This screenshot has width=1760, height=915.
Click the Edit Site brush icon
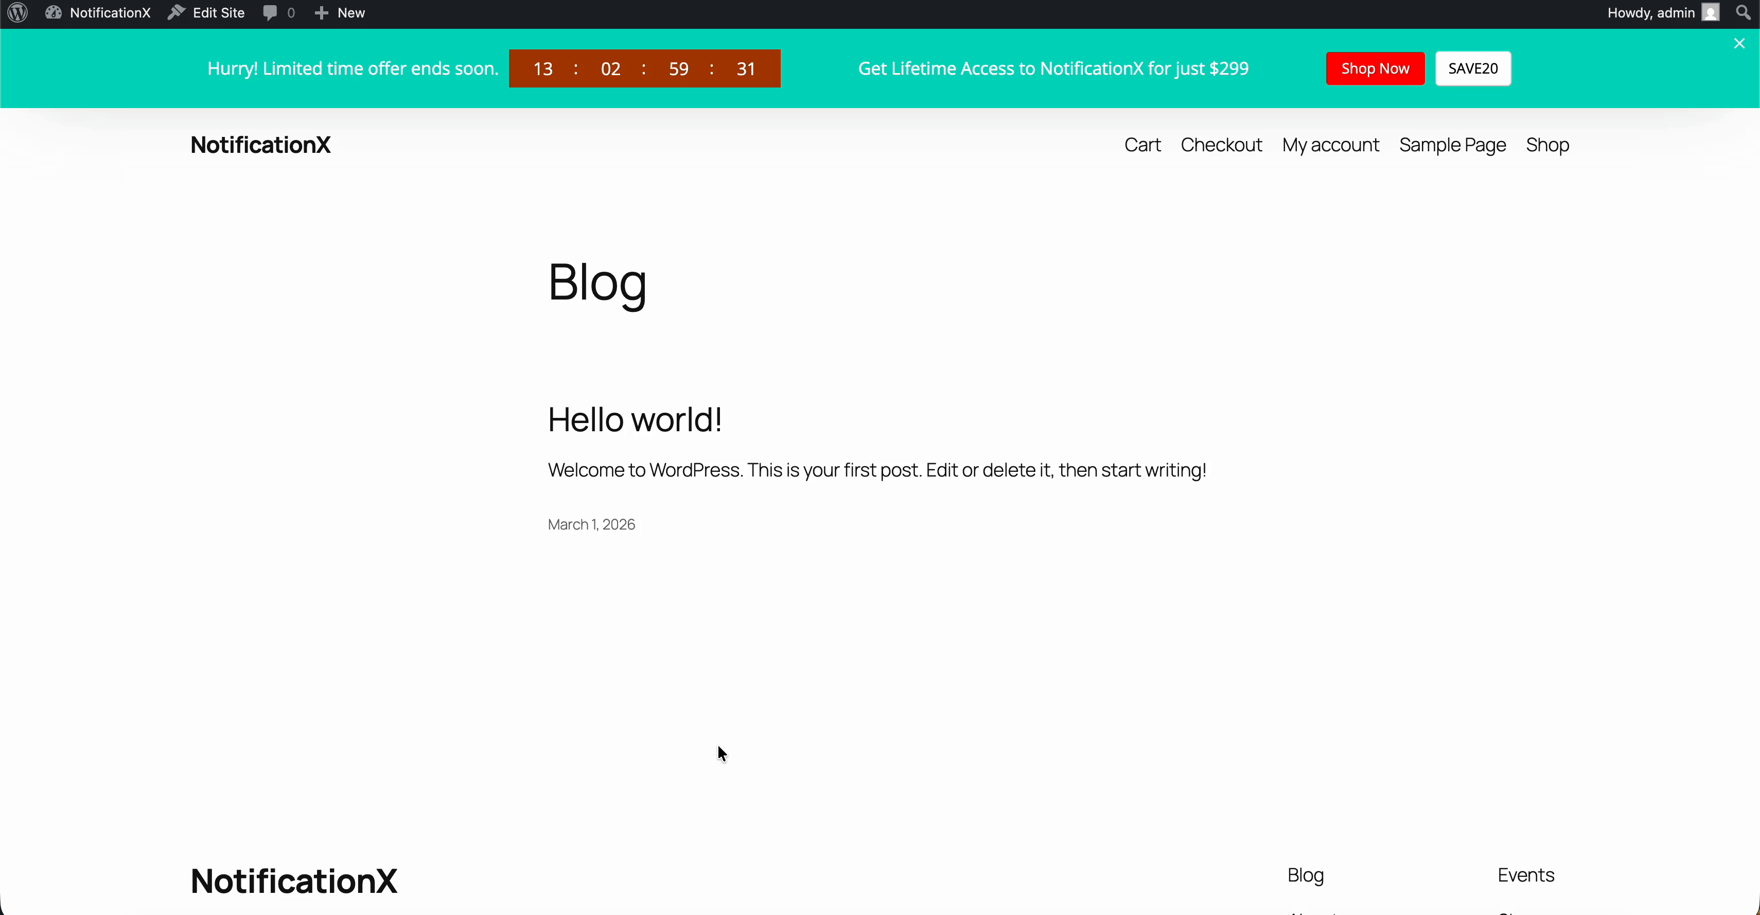(x=177, y=13)
